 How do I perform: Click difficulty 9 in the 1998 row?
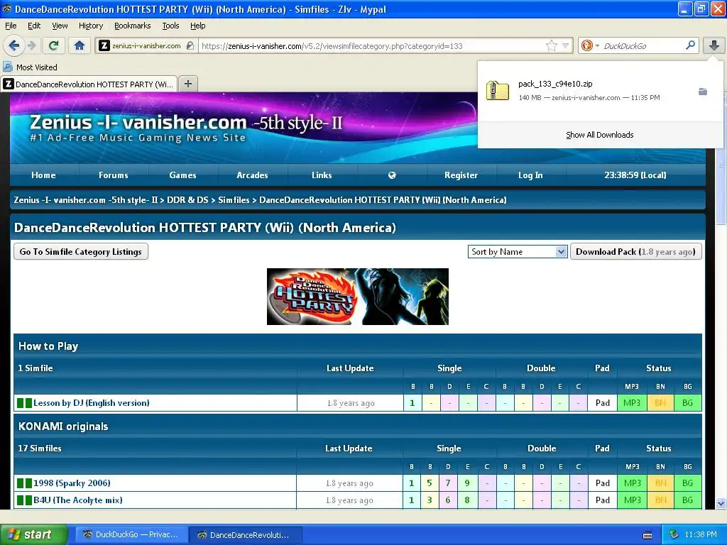[467, 483]
